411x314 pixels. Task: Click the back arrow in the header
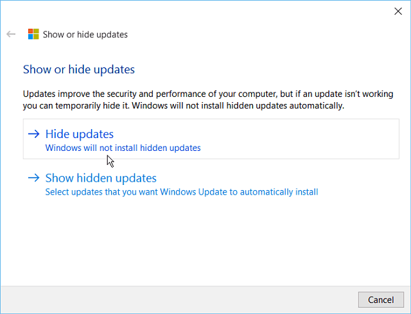point(11,34)
